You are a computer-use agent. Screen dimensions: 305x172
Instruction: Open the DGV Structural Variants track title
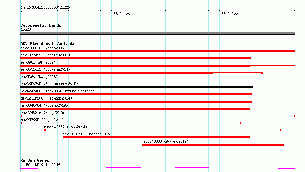coord(48,44)
